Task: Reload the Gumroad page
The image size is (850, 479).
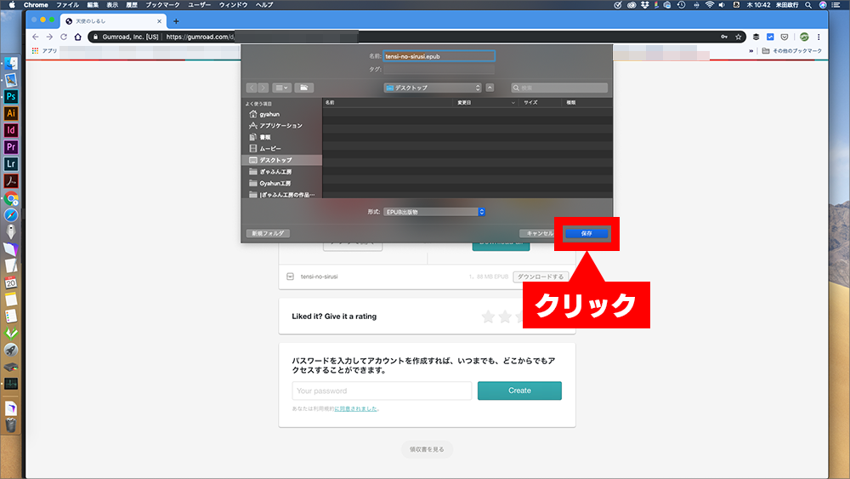Action: (x=64, y=37)
